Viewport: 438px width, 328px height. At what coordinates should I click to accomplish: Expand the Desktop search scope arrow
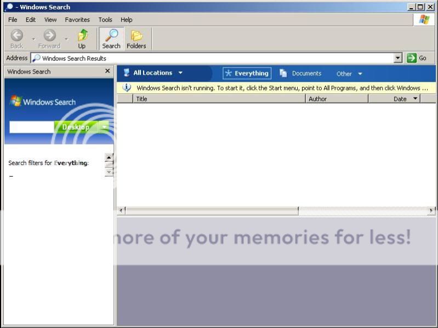tap(104, 127)
